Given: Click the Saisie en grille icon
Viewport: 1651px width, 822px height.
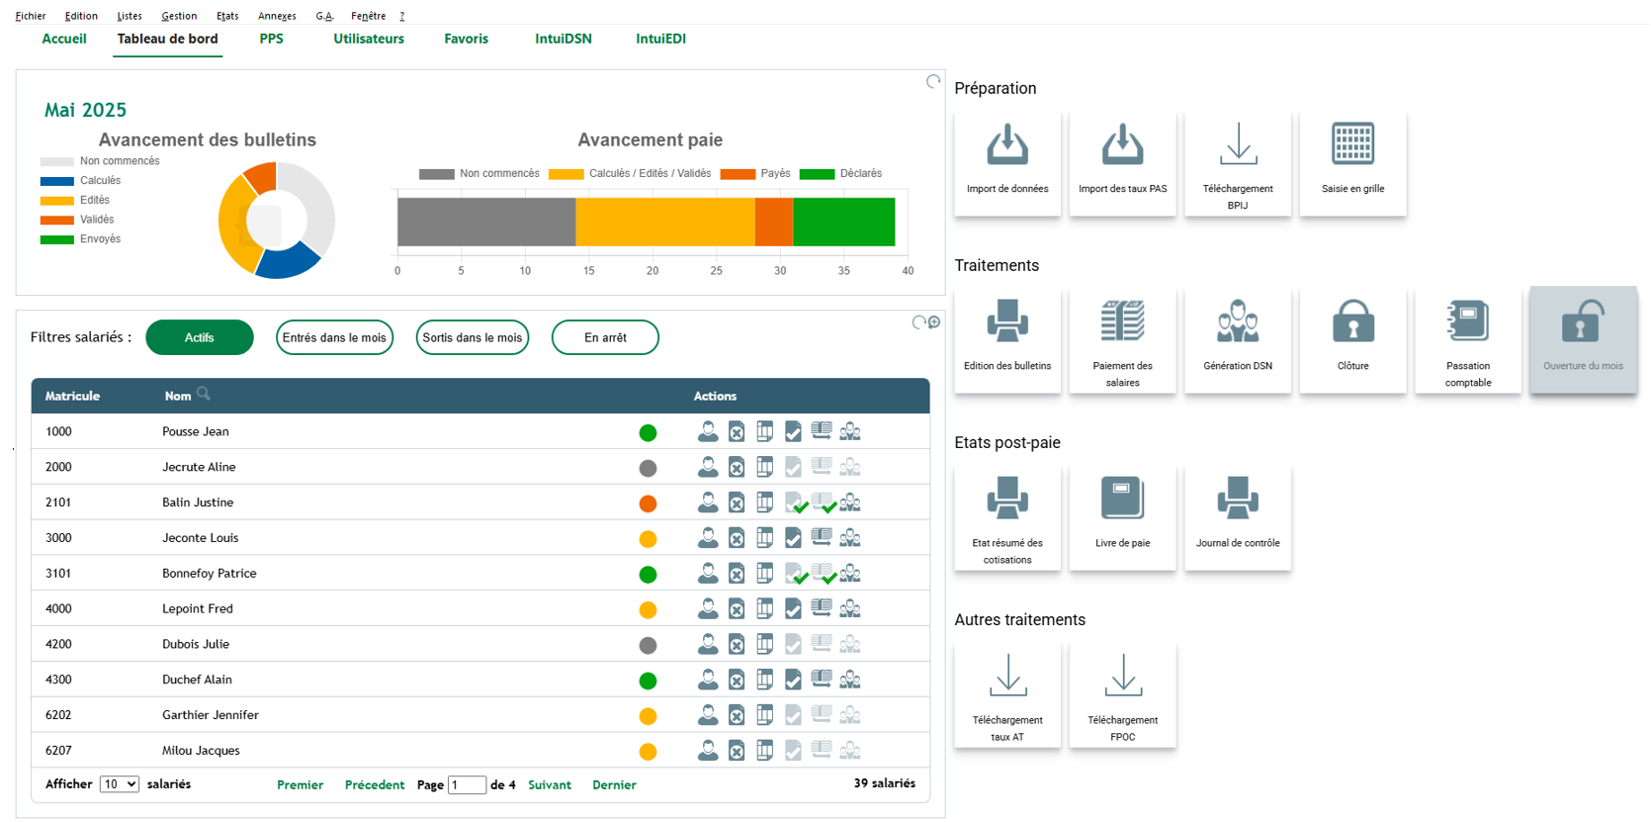Looking at the screenshot, I should [1352, 144].
